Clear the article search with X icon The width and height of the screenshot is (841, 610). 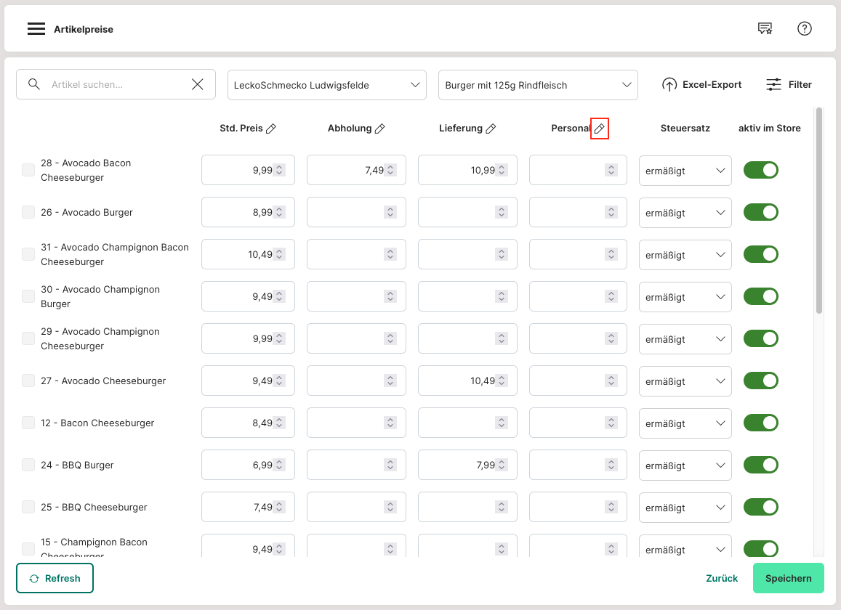[x=198, y=85]
